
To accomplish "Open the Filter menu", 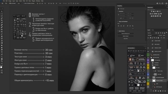I will pyautogui.click(x=24, y=1).
